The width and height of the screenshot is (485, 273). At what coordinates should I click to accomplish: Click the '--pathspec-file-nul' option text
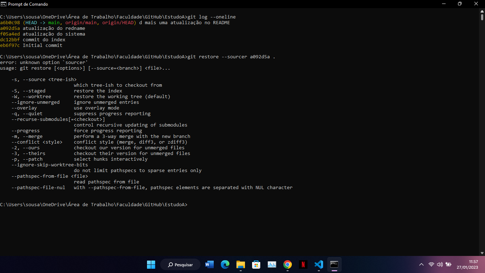coord(38,188)
